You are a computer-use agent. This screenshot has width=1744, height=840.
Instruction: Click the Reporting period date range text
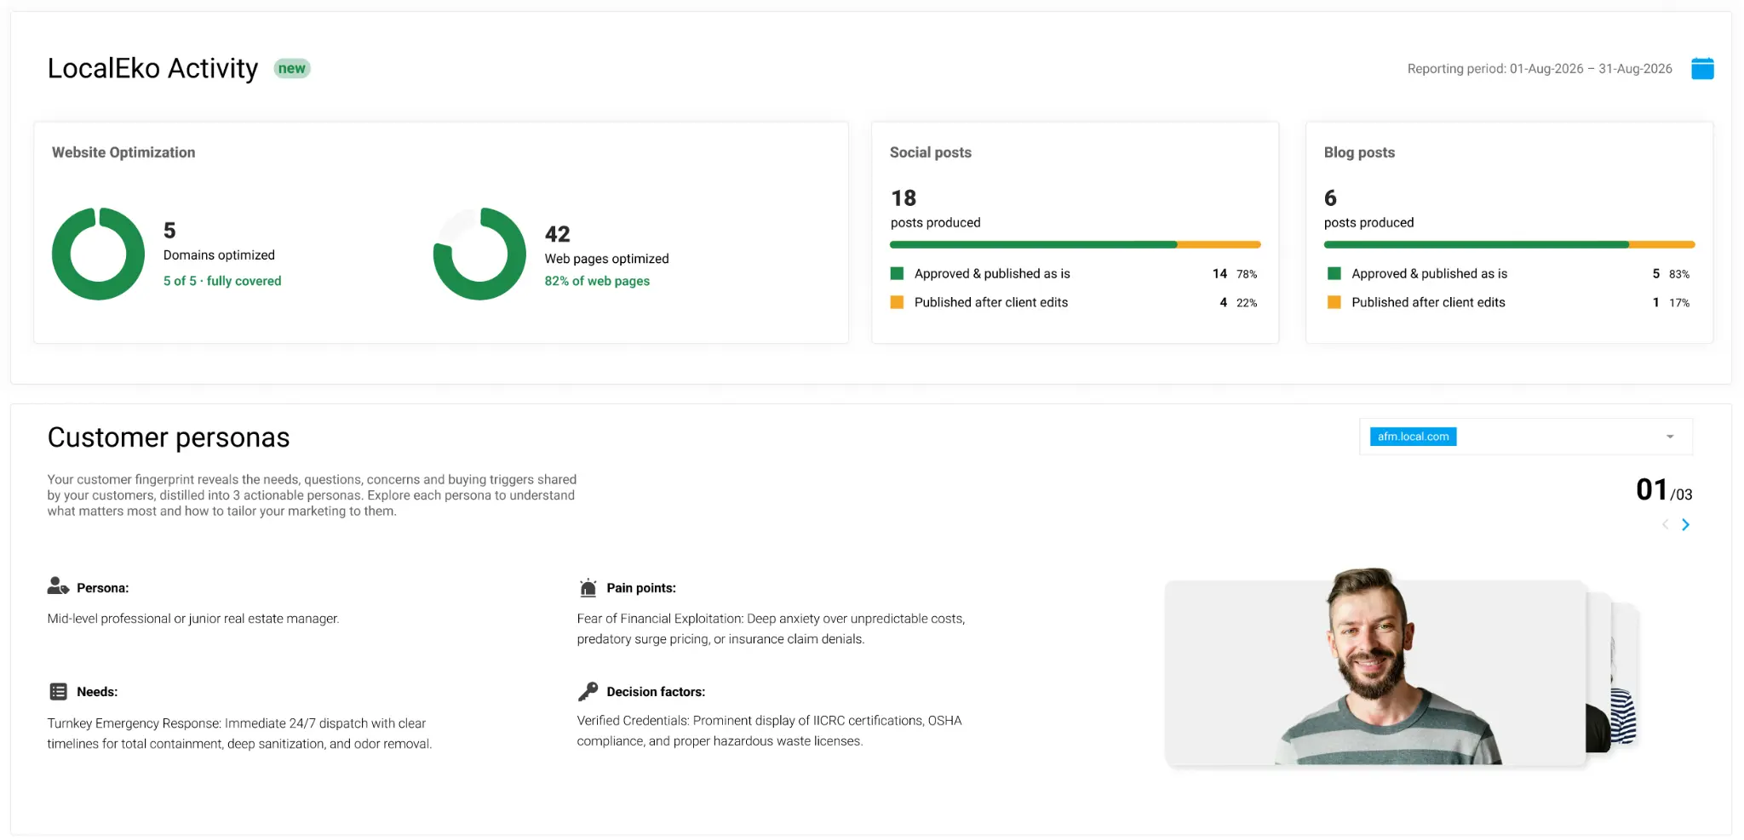pyautogui.click(x=1540, y=68)
